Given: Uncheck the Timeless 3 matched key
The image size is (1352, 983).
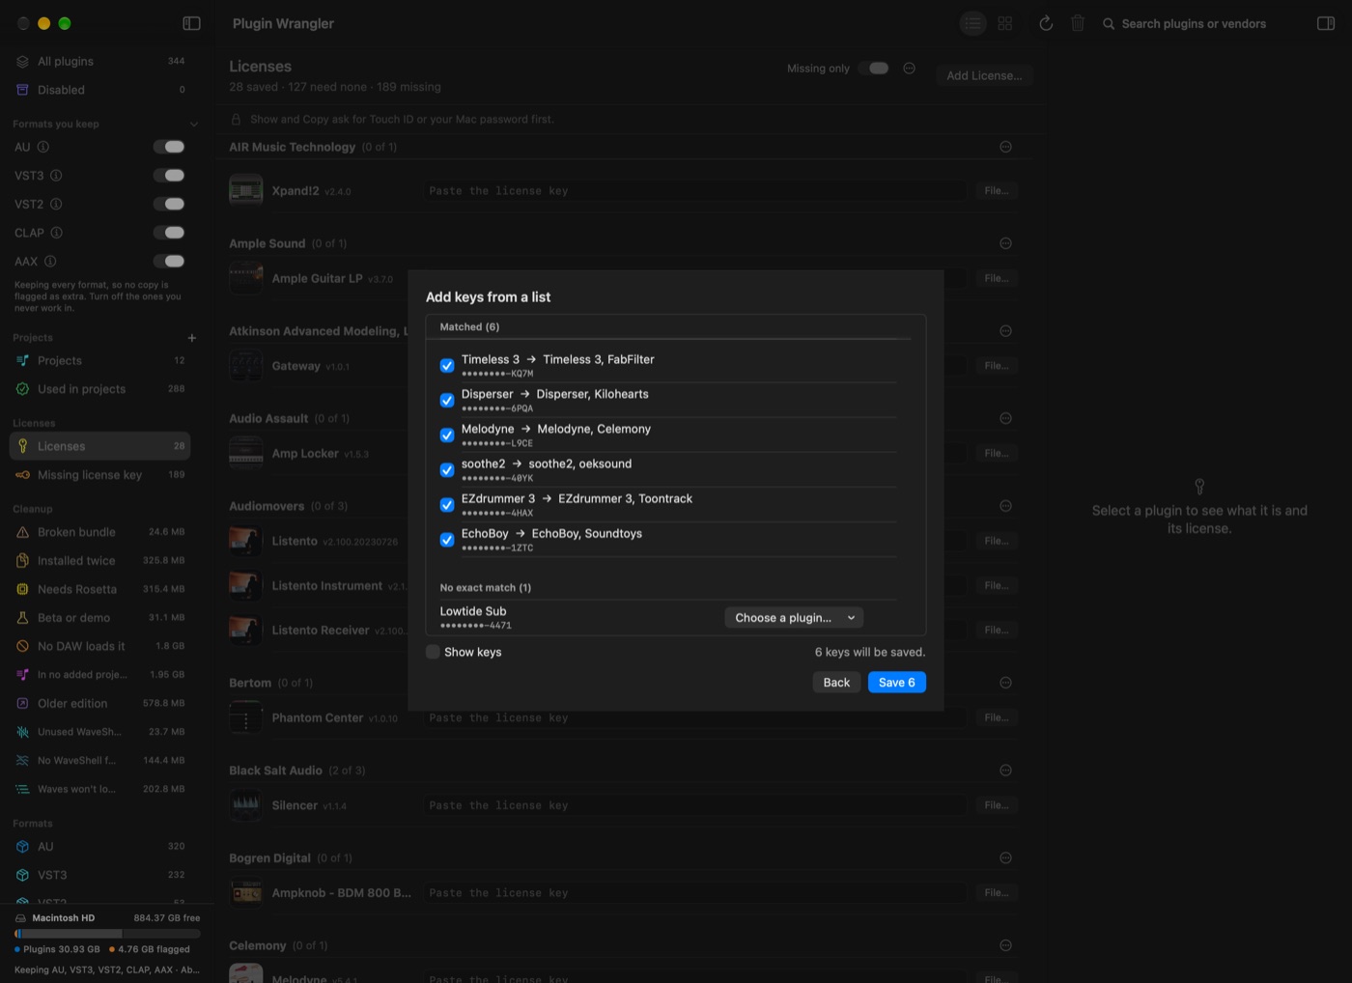Looking at the screenshot, I should tap(447, 366).
